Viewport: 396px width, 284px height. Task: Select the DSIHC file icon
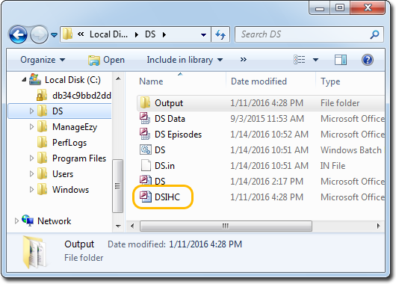pos(146,197)
